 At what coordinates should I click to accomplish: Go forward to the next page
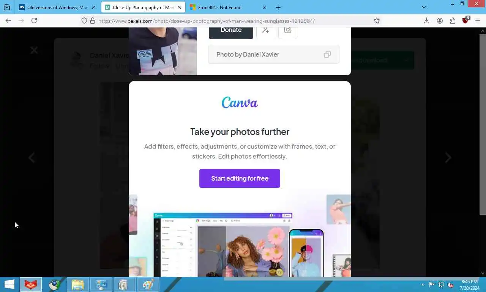pyautogui.click(x=21, y=21)
